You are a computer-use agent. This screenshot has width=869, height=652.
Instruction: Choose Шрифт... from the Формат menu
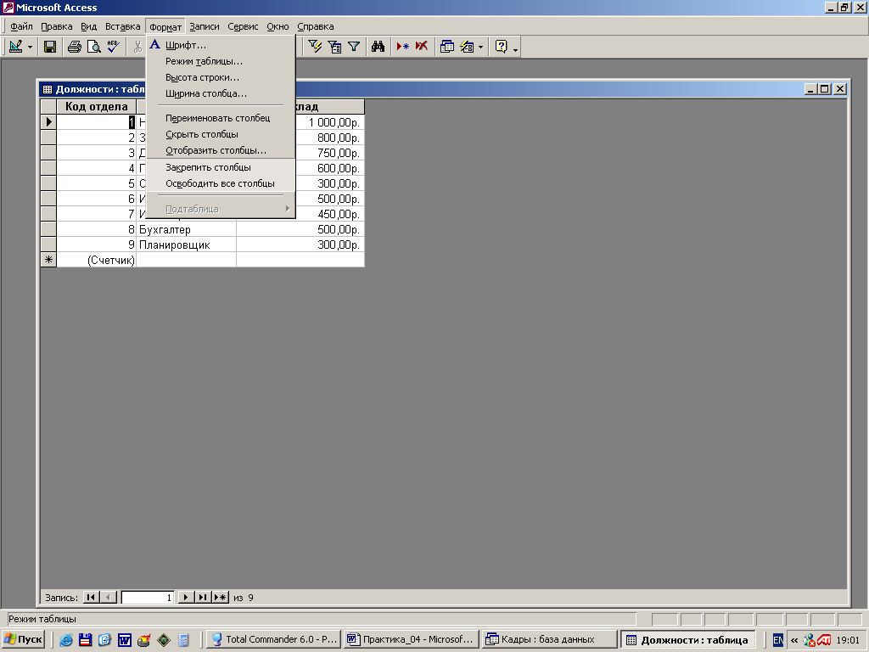[x=221, y=46]
